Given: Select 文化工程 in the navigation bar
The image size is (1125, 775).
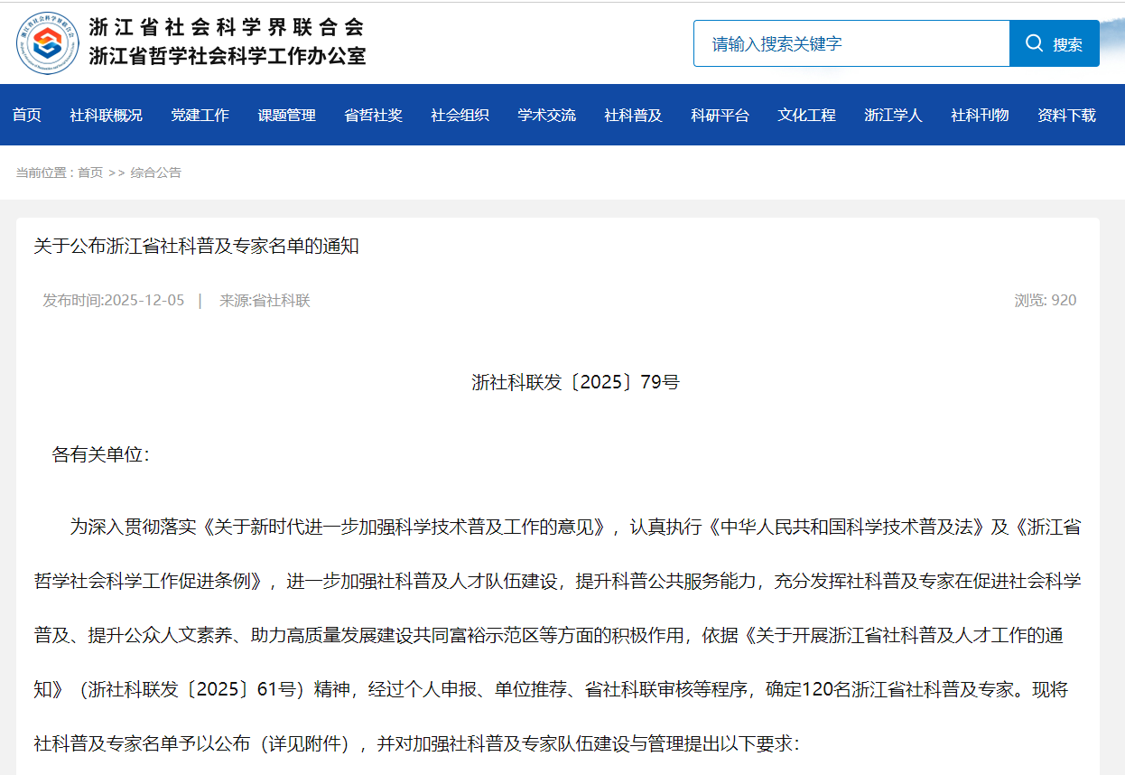Looking at the screenshot, I should (x=806, y=115).
